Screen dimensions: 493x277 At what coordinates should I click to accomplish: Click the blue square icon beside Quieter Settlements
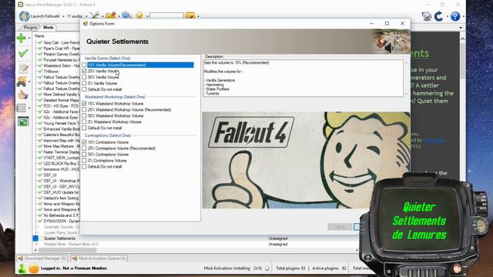(35, 239)
